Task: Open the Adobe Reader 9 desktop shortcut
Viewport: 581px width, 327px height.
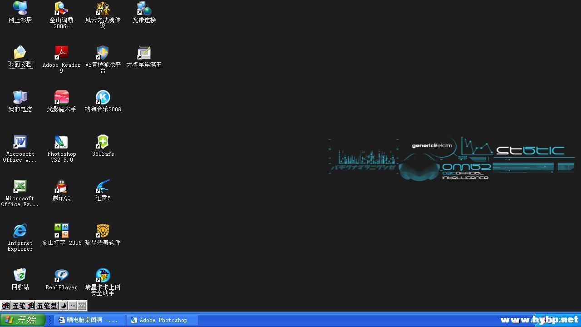Action: pyautogui.click(x=61, y=53)
